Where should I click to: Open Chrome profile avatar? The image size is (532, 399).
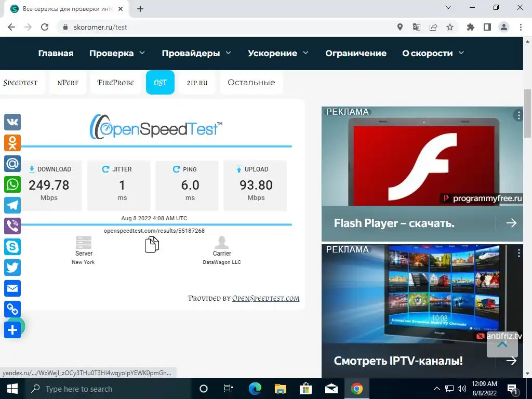pyautogui.click(x=504, y=27)
